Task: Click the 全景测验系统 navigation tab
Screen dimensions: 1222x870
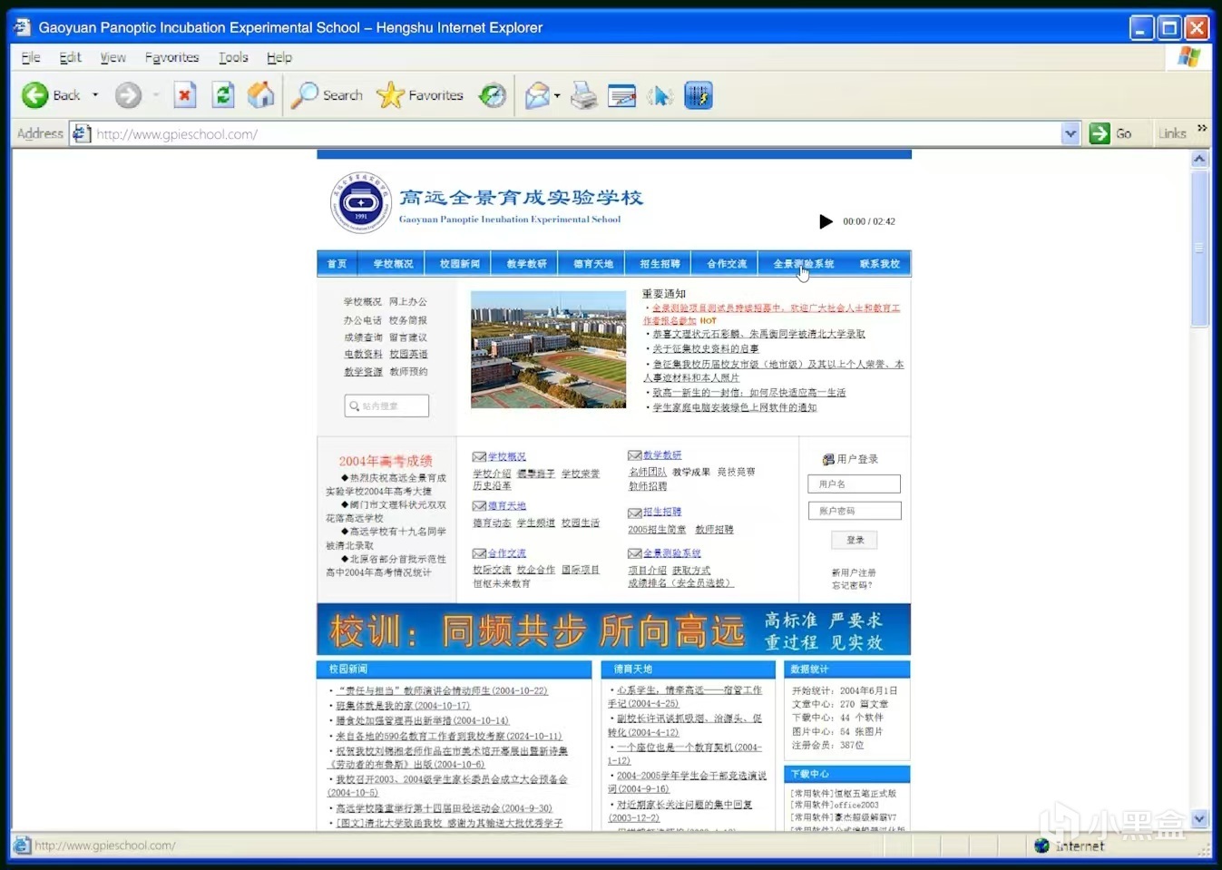Action: (803, 264)
